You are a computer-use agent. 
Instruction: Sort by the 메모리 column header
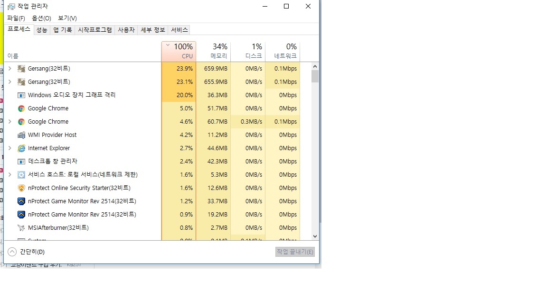pos(214,51)
